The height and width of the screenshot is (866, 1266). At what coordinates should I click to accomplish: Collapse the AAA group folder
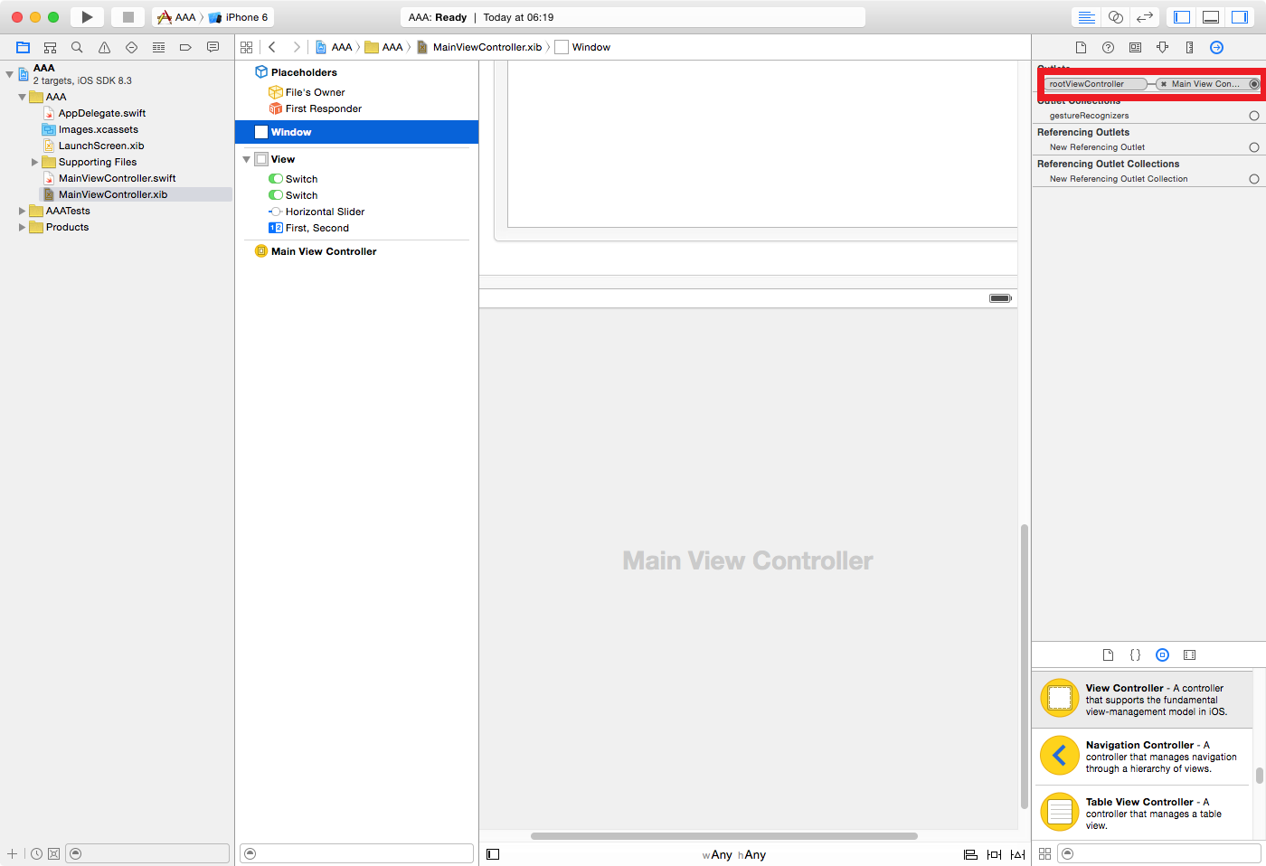pyautogui.click(x=22, y=97)
